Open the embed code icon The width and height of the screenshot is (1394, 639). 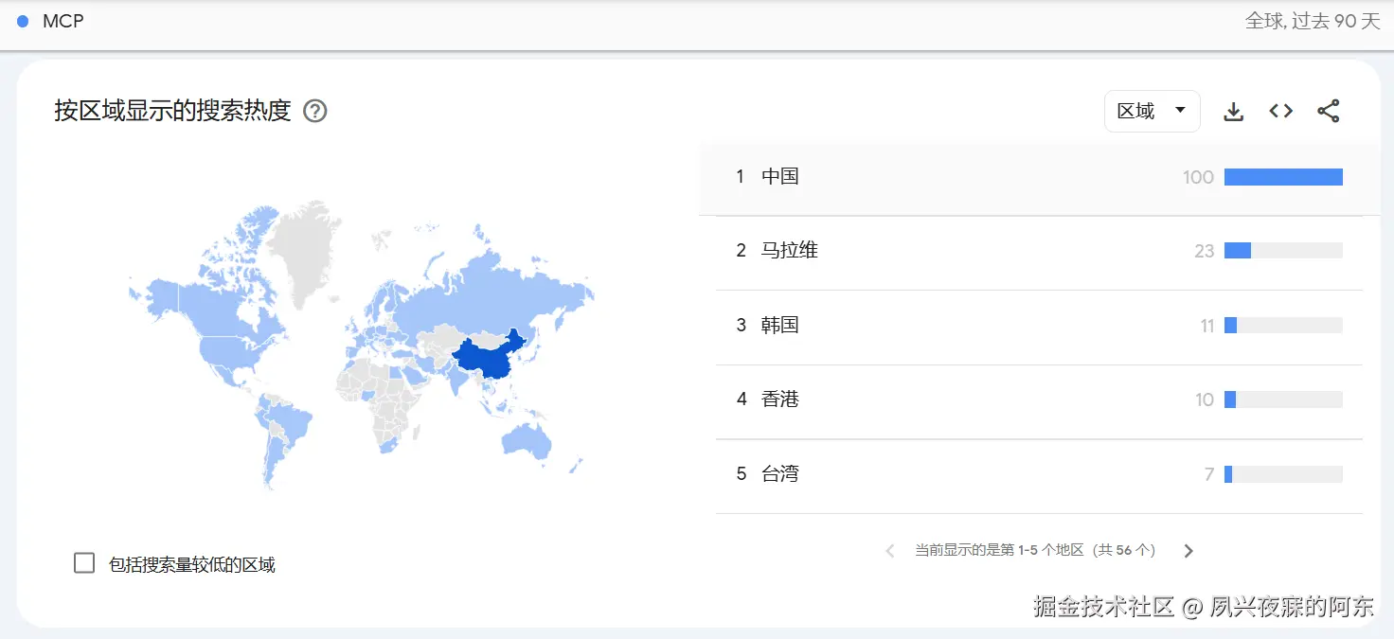click(1280, 111)
